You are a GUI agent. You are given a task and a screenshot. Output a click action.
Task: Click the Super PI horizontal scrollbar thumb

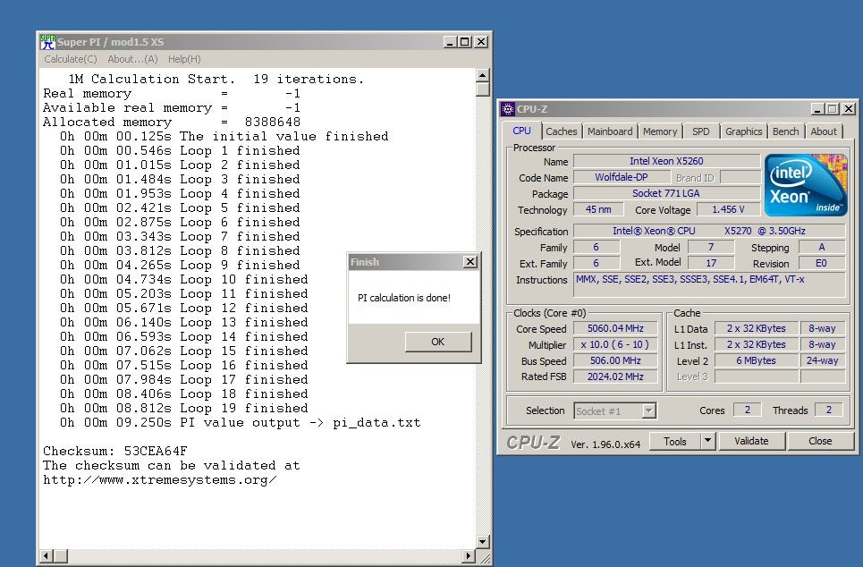(x=61, y=556)
